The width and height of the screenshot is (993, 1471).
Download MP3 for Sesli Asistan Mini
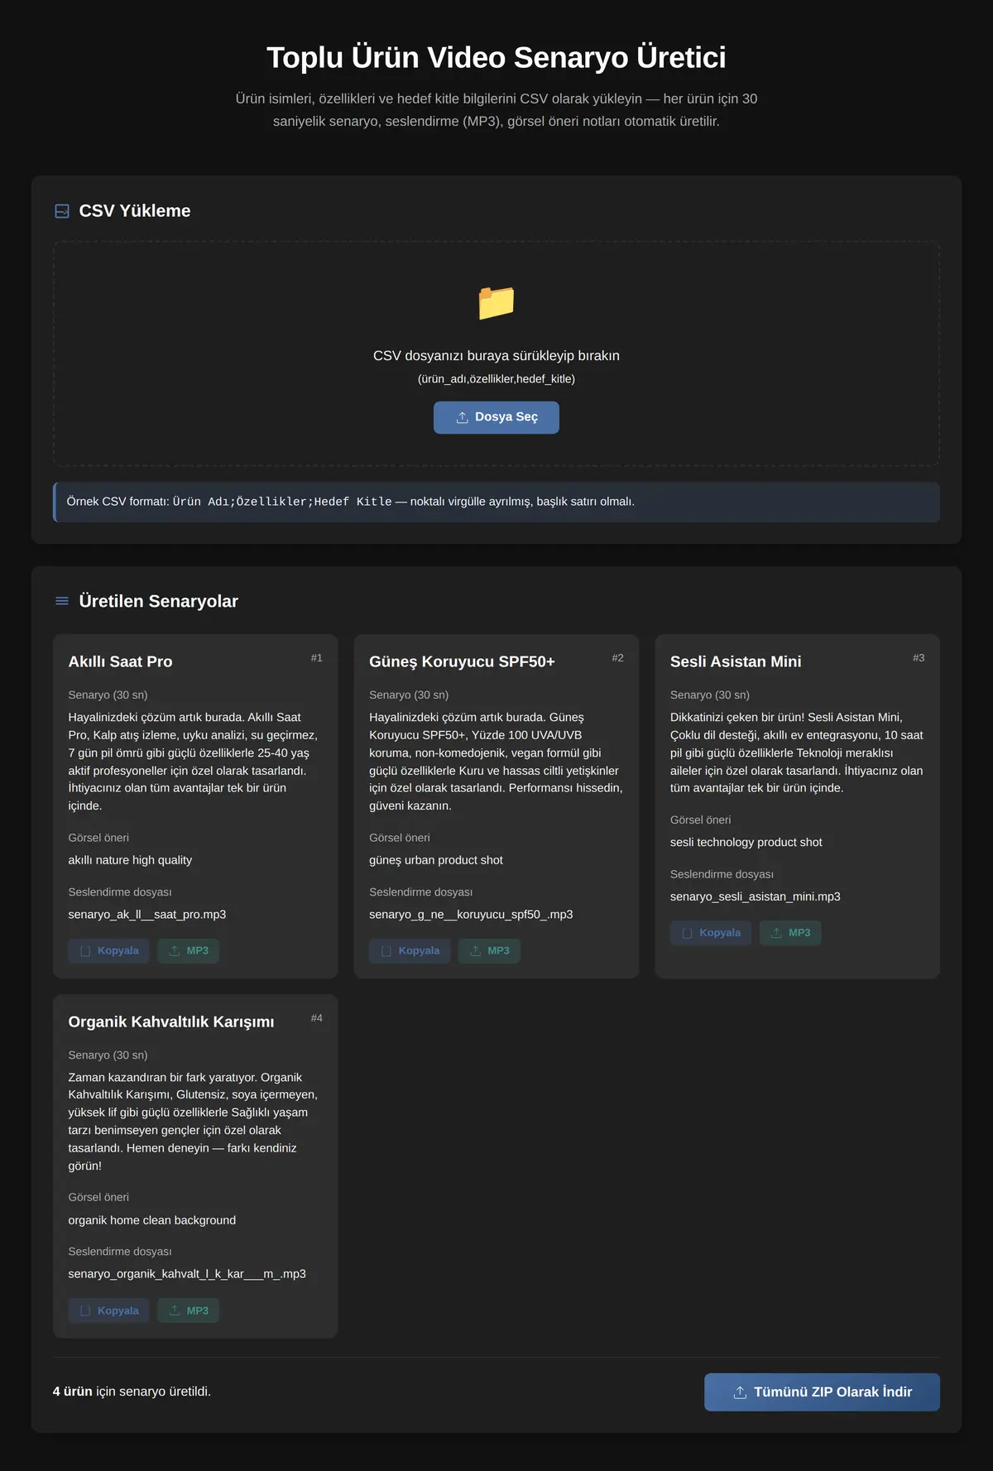[790, 933]
